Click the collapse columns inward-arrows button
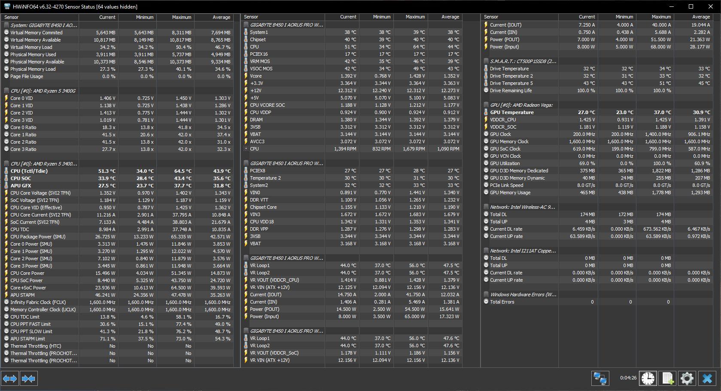 pos(28,379)
